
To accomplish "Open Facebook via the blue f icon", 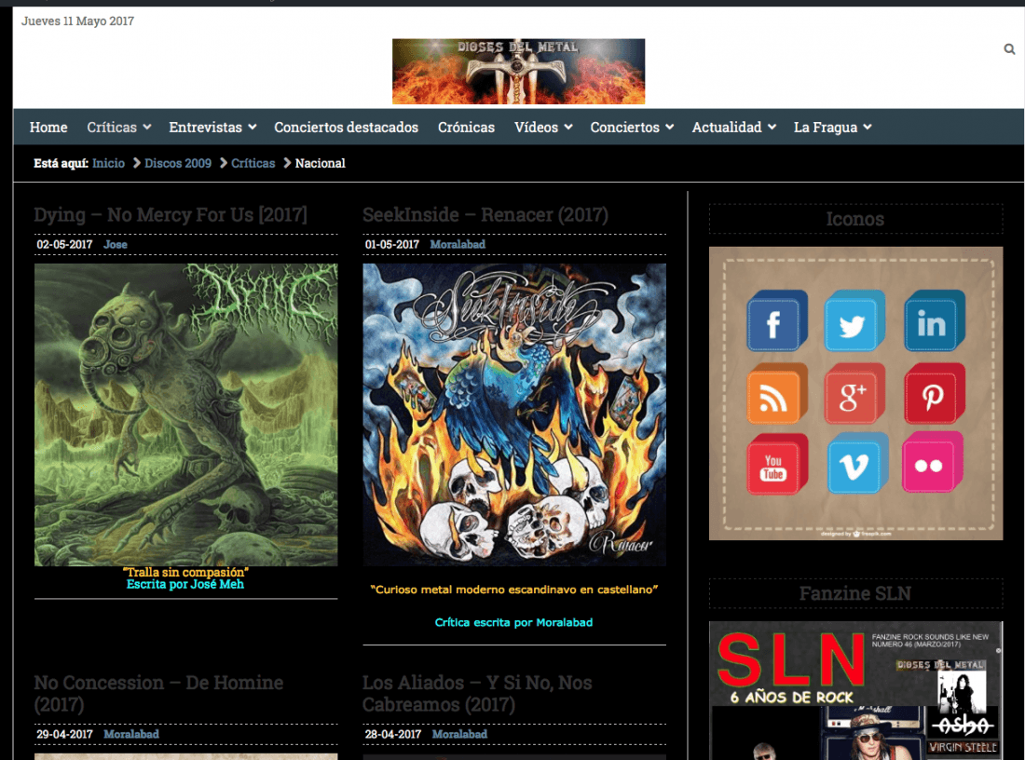I will pyautogui.click(x=776, y=321).
